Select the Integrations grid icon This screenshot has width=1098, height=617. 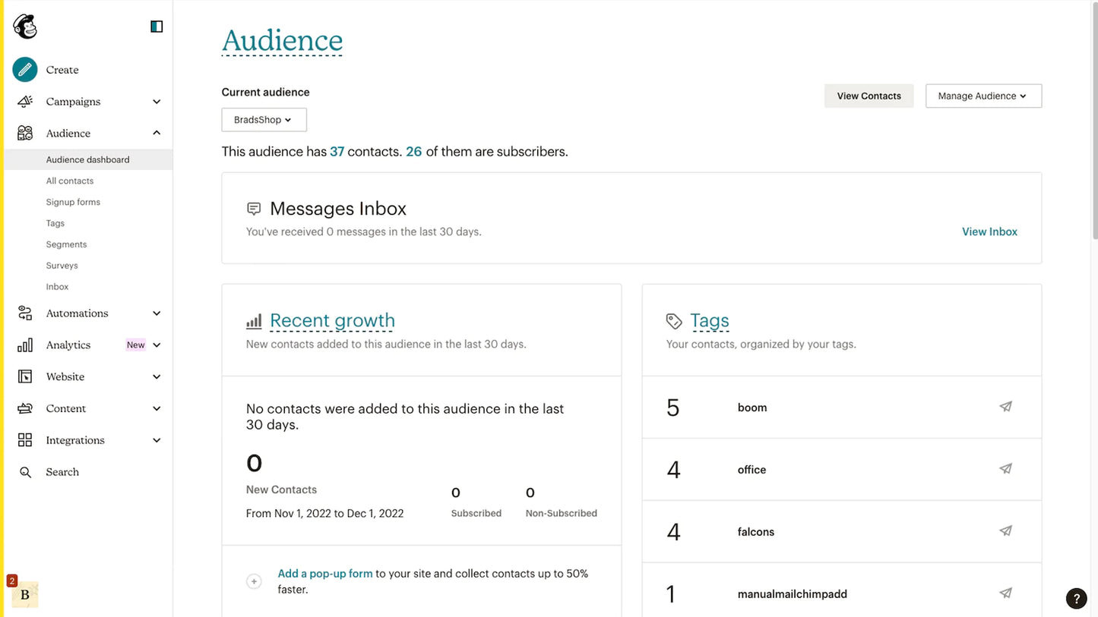[25, 439]
